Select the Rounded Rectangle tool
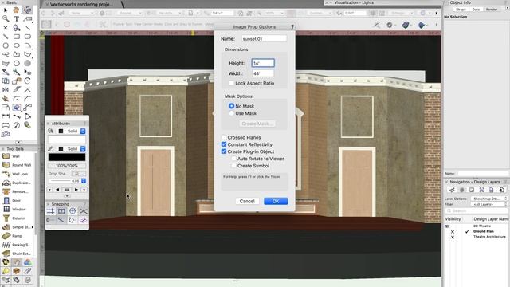510x287 pixels. (x=27, y=37)
